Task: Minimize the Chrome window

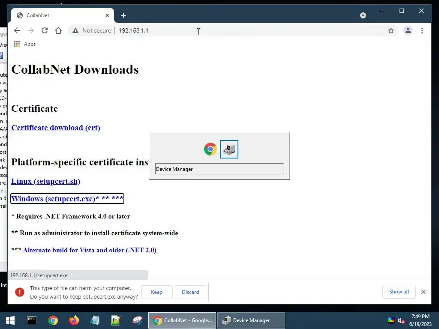Action: point(382,11)
